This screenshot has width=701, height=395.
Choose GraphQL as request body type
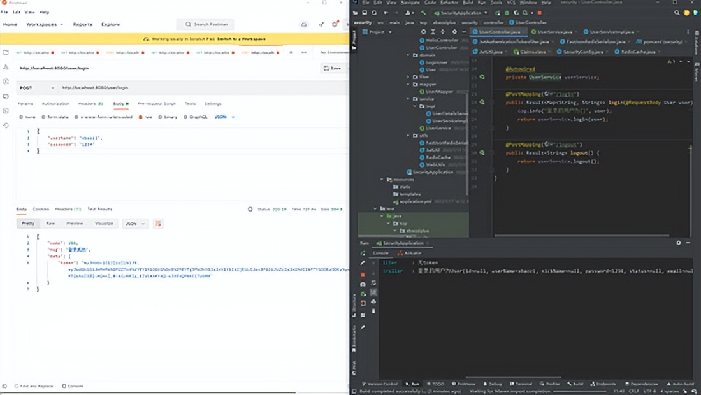pyautogui.click(x=196, y=117)
